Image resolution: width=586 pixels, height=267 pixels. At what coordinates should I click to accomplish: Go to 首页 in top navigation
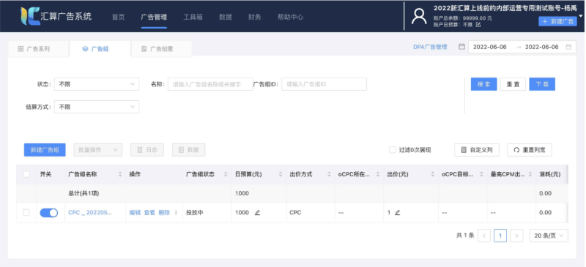pyautogui.click(x=118, y=17)
